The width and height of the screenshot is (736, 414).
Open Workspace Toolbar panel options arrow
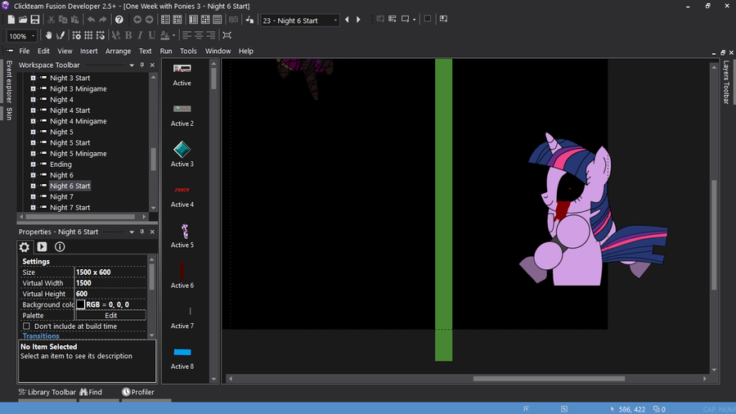[x=132, y=65]
